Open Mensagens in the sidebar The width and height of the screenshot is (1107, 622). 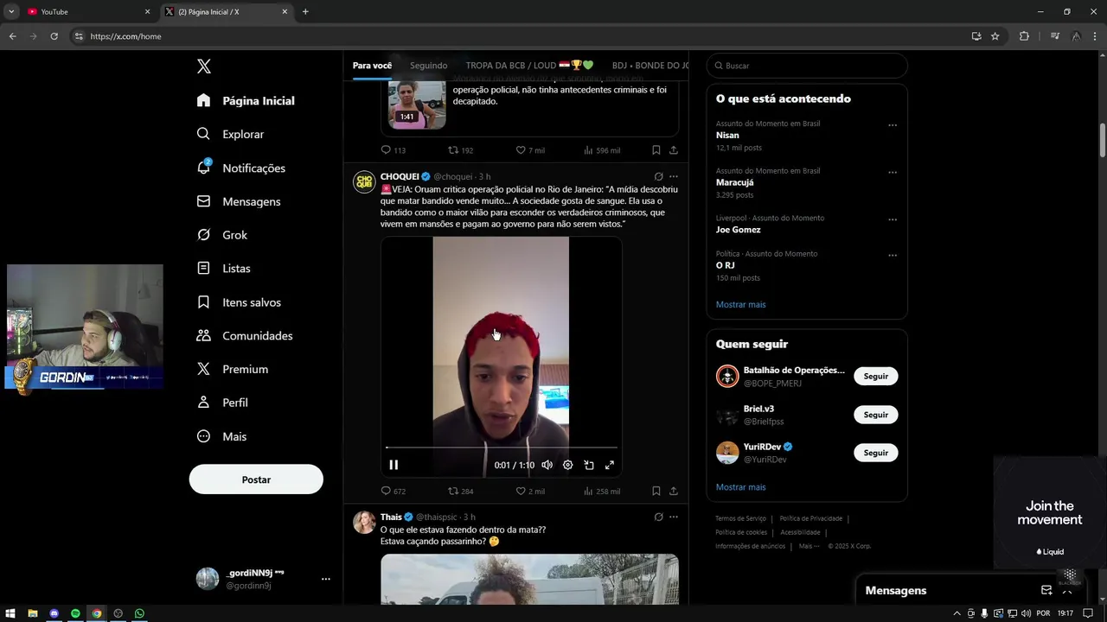click(x=239, y=201)
